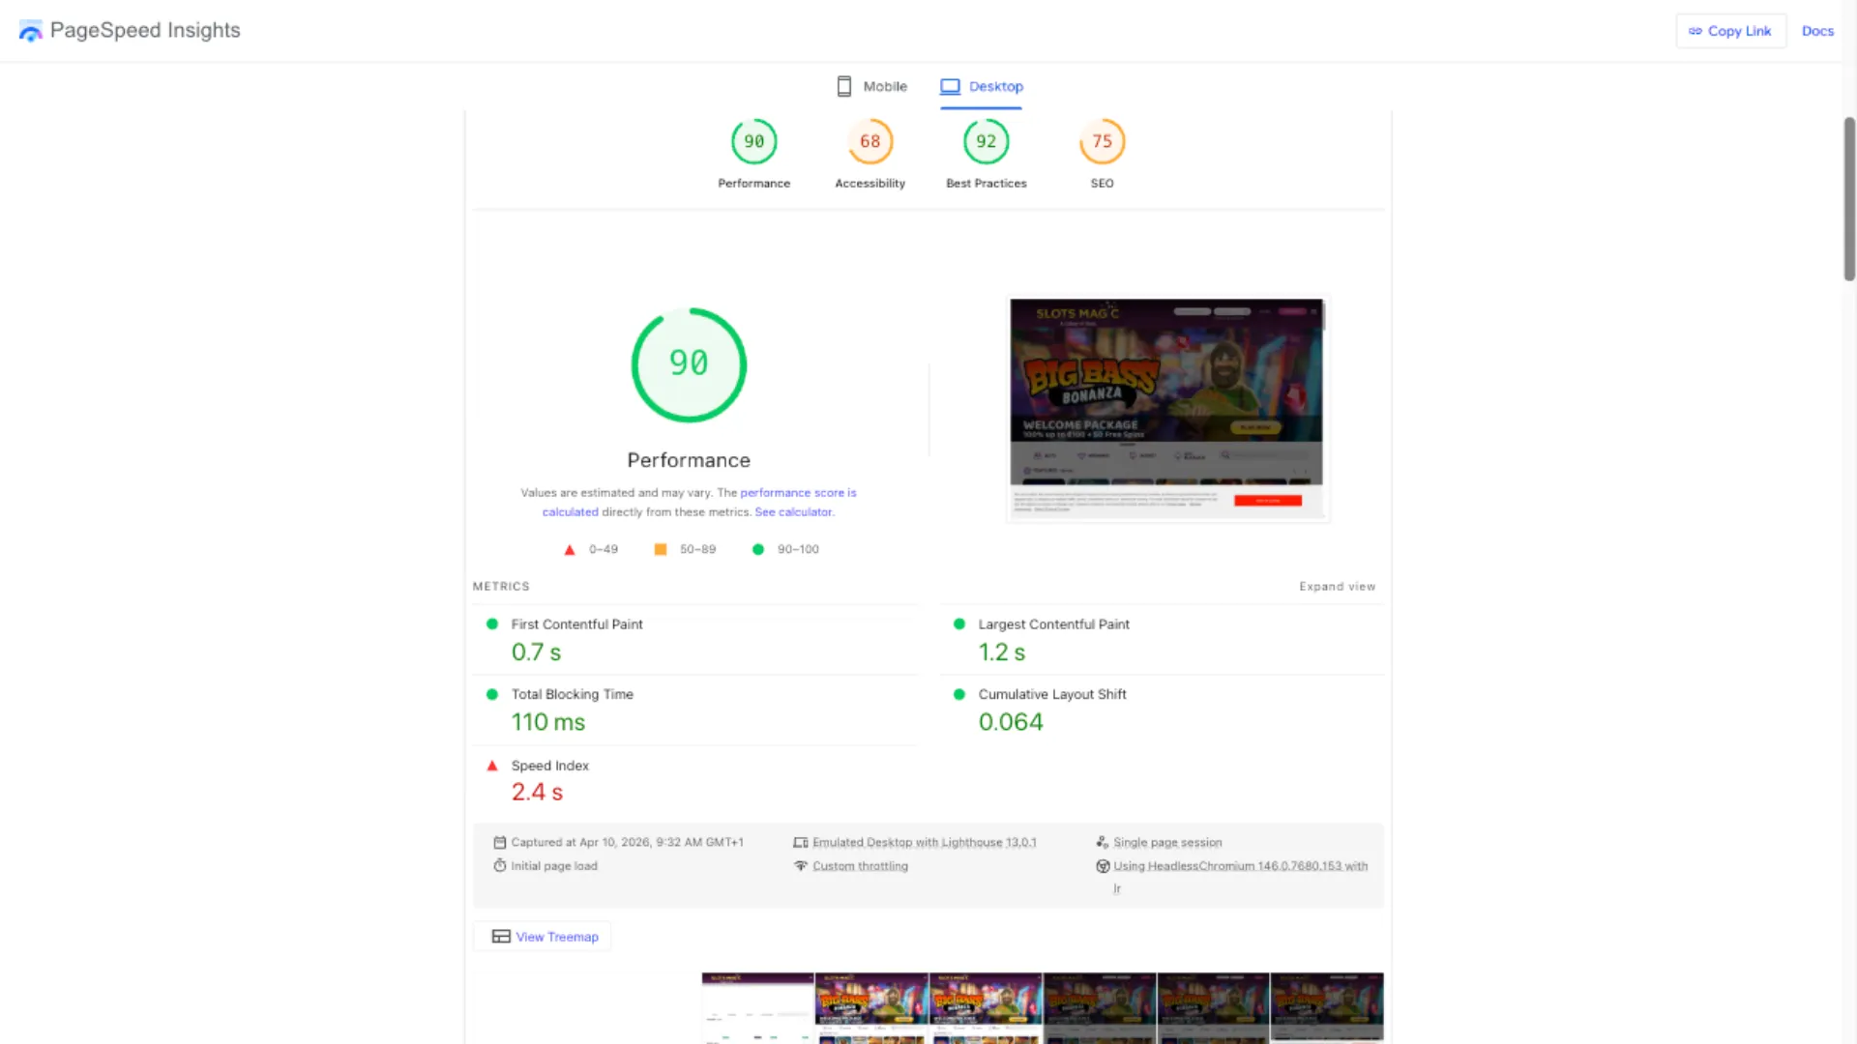Click the Initial page load text

[554, 866]
